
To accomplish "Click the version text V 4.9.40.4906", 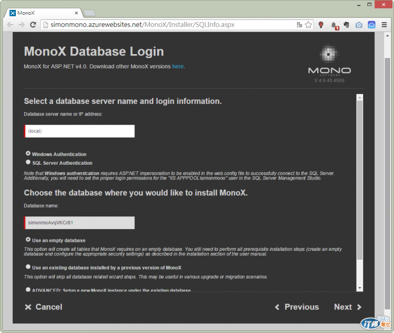I will point(329,81).
